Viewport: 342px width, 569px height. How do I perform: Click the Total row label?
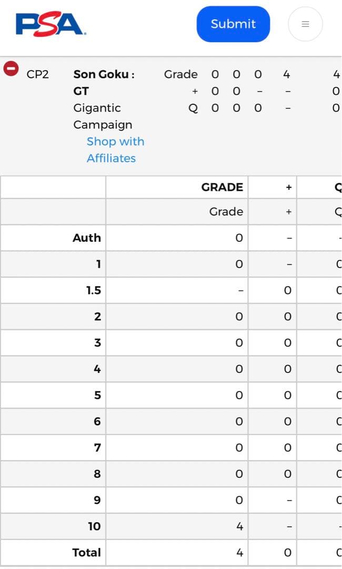(x=86, y=552)
